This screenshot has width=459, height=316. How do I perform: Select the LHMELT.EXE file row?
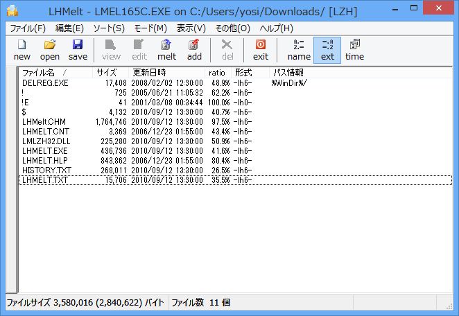pos(235,150)
